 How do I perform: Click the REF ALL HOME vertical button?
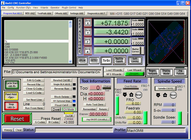[80, 36]
